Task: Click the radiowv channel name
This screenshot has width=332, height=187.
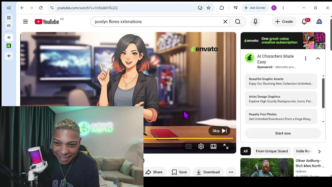Action: point(301,171)
